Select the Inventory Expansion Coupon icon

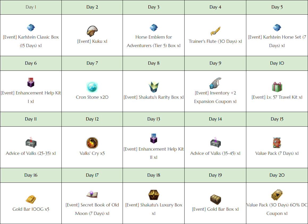tap(215, 83)
